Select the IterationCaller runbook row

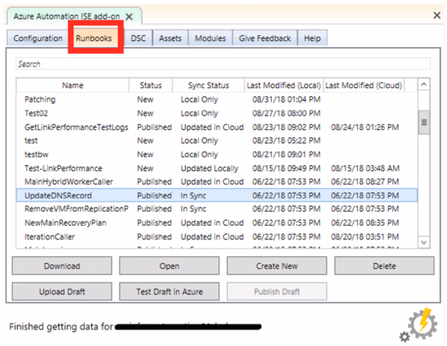(217, 237)
